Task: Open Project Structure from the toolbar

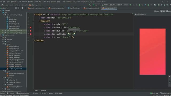Action: (x=155, y=5)
